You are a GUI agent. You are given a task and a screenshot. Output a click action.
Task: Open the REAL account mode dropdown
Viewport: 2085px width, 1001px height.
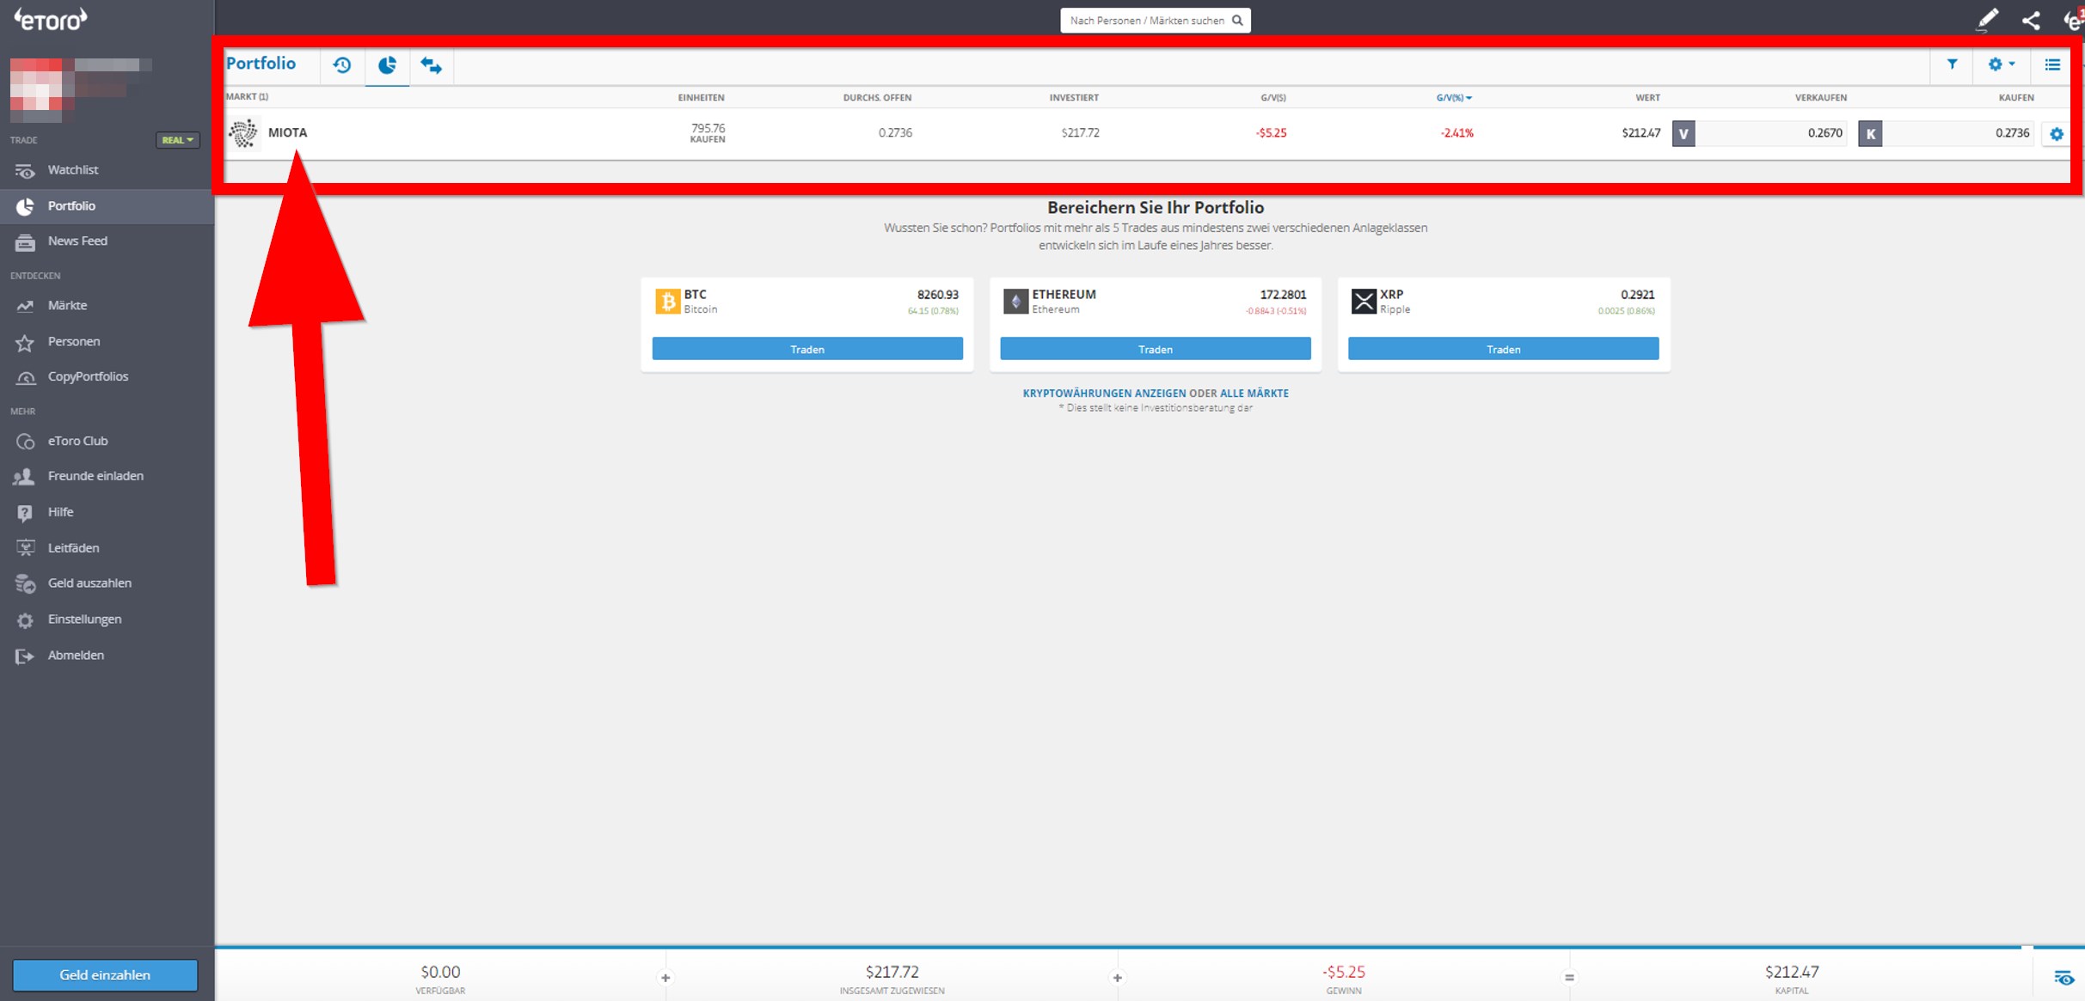(x=178, y=140)
